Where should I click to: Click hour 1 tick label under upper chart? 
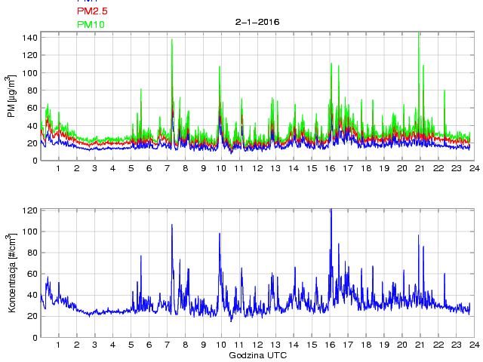click(x=59, y=168)
